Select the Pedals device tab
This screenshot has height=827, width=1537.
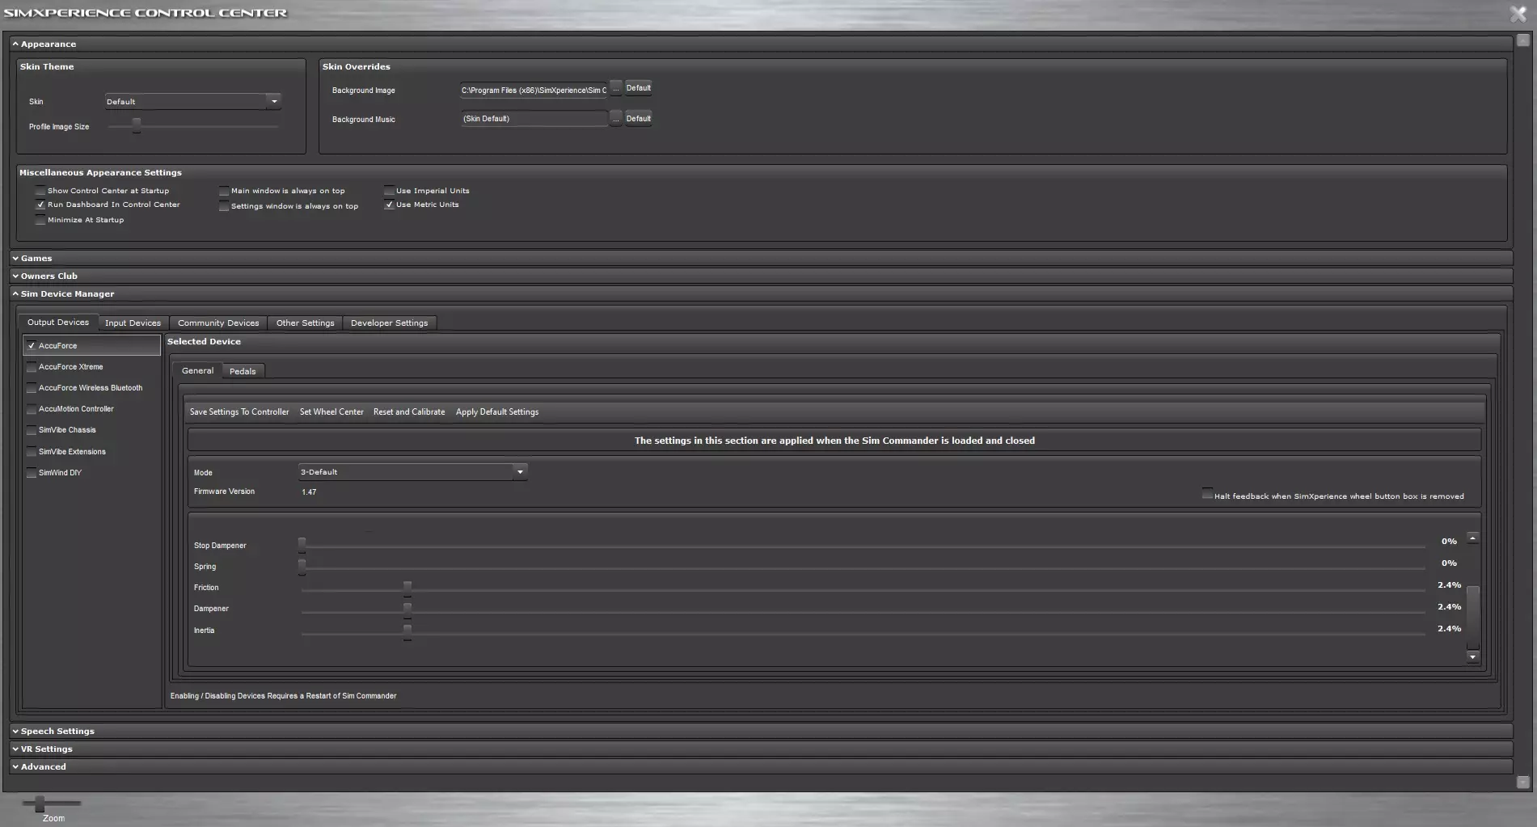click(243, 372)
